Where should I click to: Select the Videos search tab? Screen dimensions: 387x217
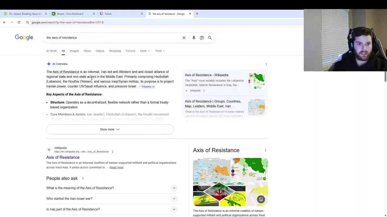[100, 51]
